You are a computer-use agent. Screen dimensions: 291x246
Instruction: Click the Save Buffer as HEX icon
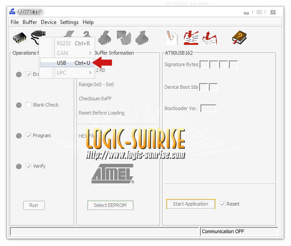[x=210, y=38]
